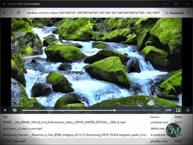Click the Status column header

click(178, 117)
